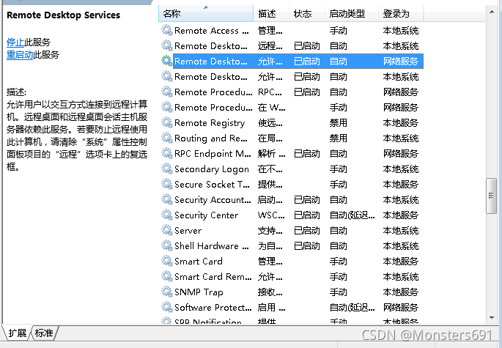Click the vertical scrollbar thumb
Image resolution: width=502 pixels, height=348 pixels.
pyautogui.click(x=492, y=196)
